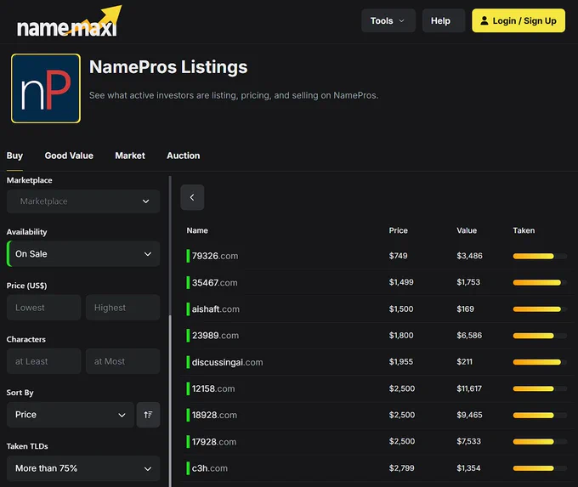Click the $1,354 value of c3h.com

pyautogui.click(x=468, y=467)
